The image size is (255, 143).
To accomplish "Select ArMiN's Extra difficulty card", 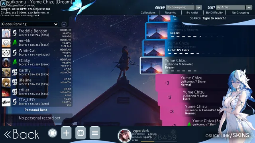I will pyautogui.click(x=199, y=48).
